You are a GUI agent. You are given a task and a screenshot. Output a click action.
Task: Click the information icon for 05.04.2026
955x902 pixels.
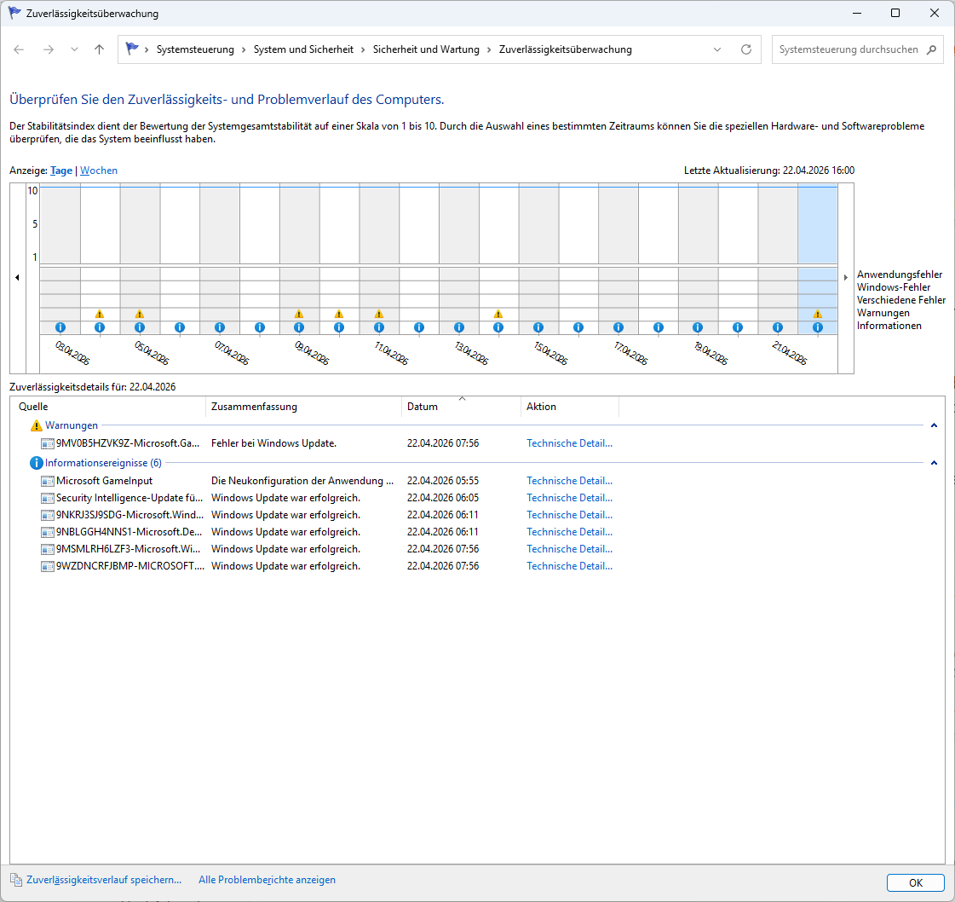coord(140,327)
